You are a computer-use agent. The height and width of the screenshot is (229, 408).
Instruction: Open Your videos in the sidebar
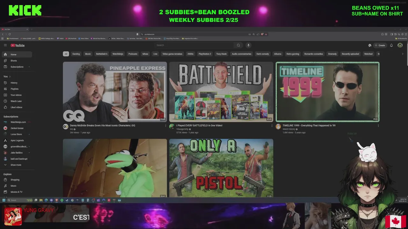point(17,95)
